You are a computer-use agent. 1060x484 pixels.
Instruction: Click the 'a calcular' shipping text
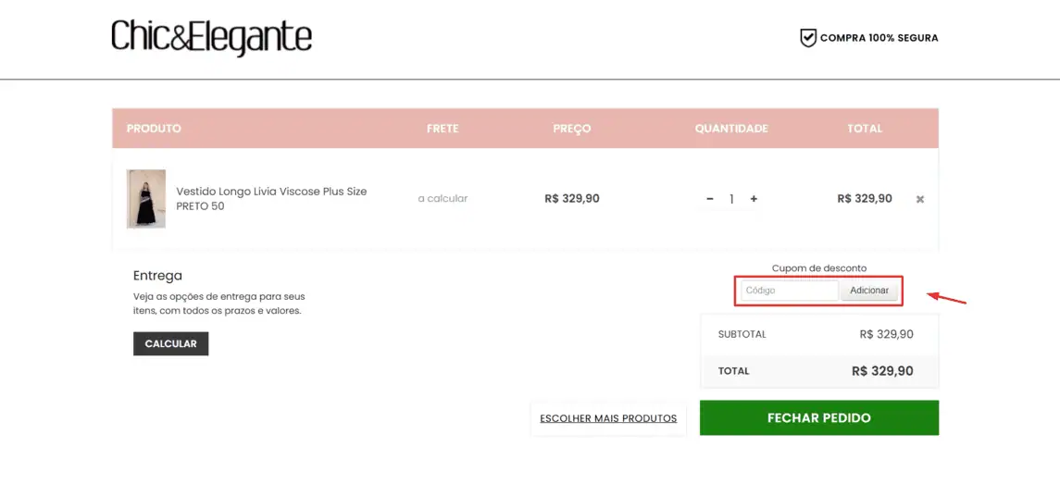(443, 199)
